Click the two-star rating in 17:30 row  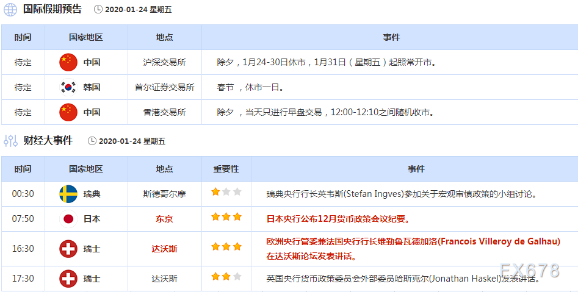226,277
